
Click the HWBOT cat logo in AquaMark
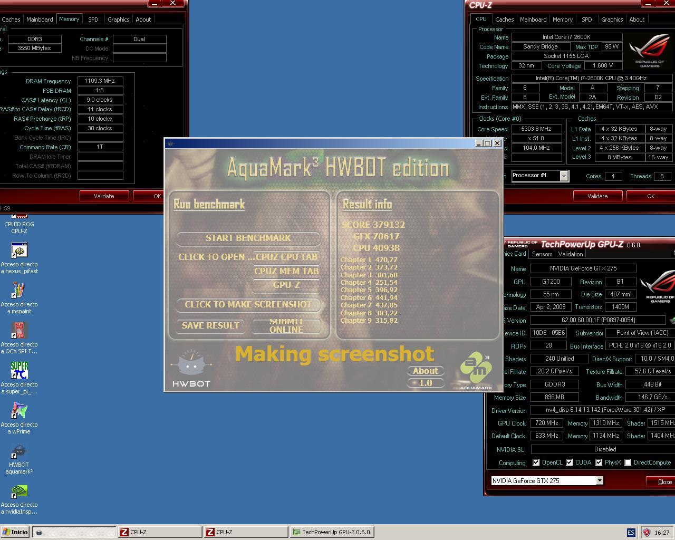[x=191, y=368]
